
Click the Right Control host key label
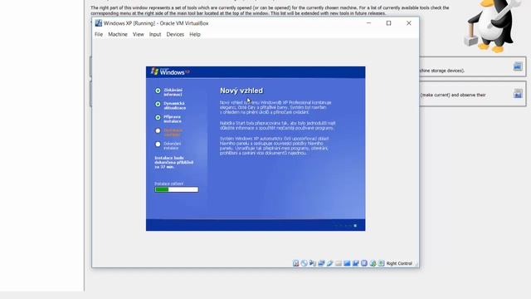pos(399,263)
